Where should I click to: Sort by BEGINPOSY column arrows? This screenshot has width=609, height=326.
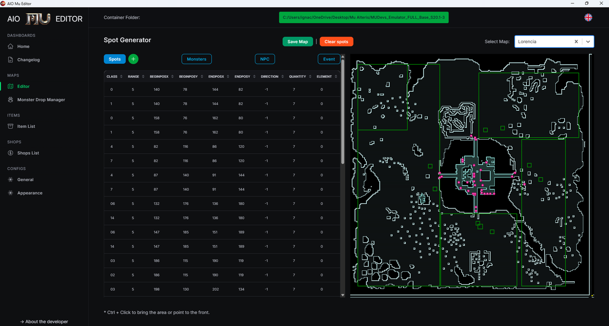pos(201,77)
